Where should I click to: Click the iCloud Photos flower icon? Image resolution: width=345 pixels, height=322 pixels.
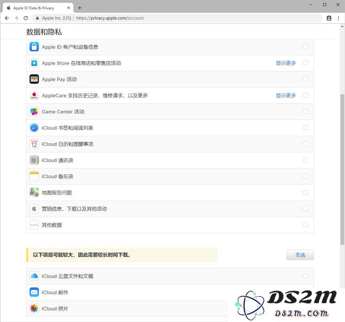(34, 309)
